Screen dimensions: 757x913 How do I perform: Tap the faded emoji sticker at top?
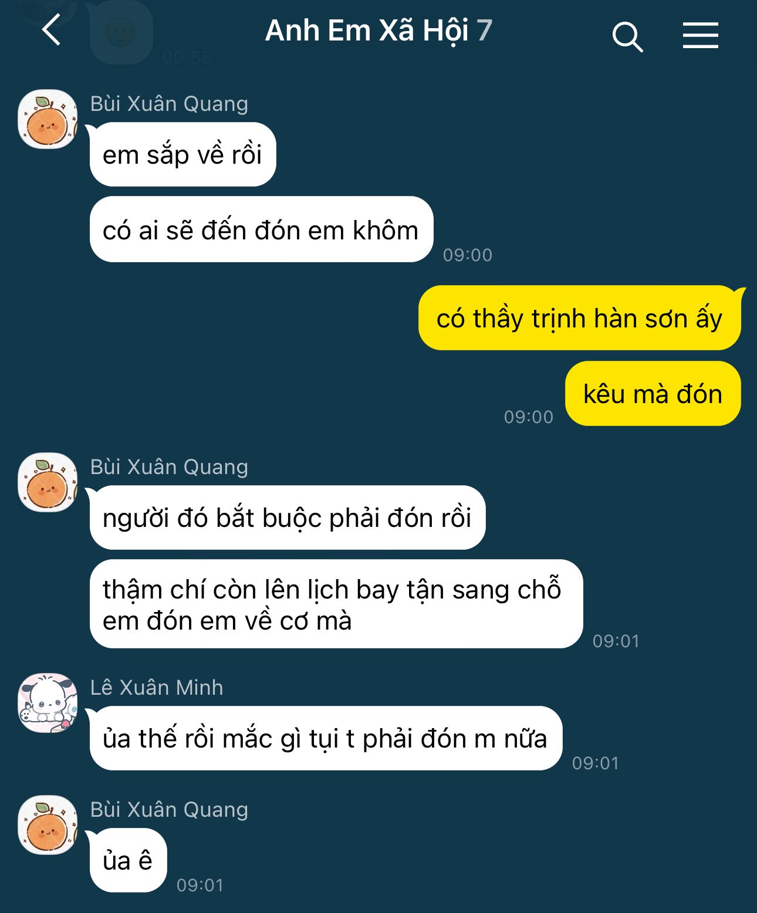click(x=121, y=32)
